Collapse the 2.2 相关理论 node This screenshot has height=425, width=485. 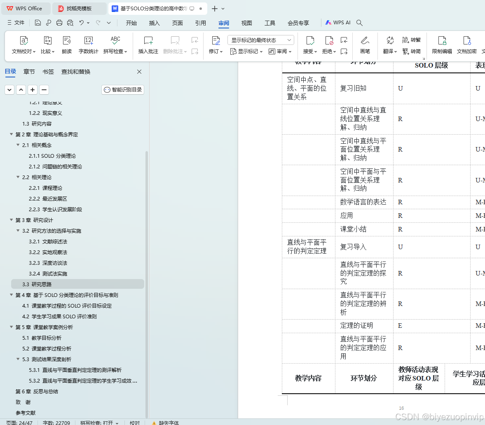point(18,177)
